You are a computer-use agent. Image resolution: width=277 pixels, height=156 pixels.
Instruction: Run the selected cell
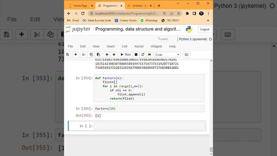pos(126,55)
